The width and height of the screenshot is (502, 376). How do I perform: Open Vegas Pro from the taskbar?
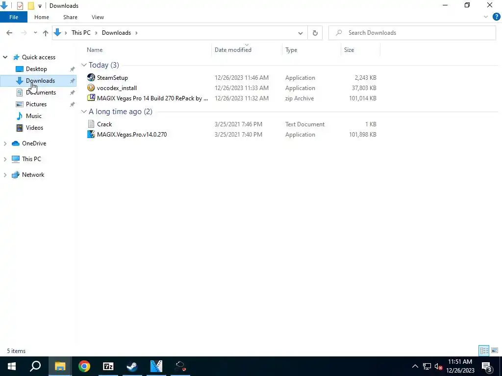click(156, 366)
